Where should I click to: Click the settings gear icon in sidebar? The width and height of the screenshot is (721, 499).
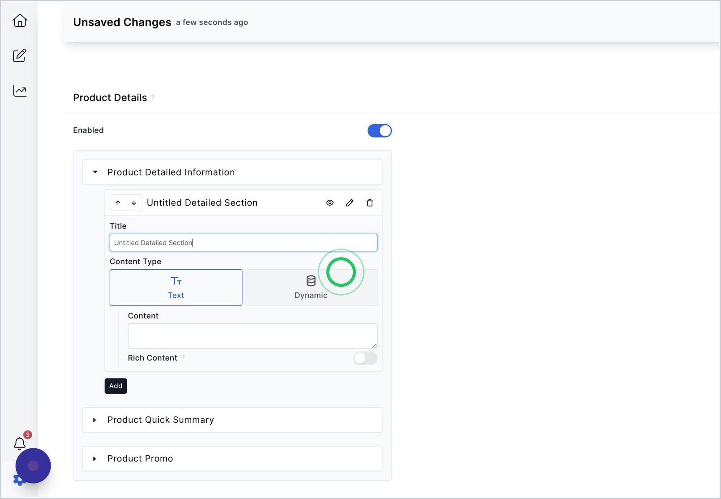(x=18, y=480)
